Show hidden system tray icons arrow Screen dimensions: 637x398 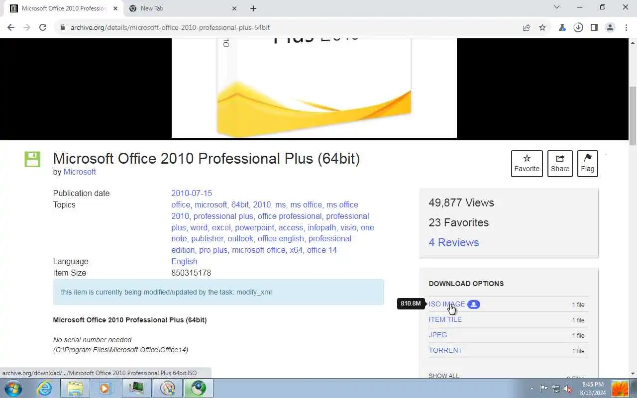tap(531, 389)
